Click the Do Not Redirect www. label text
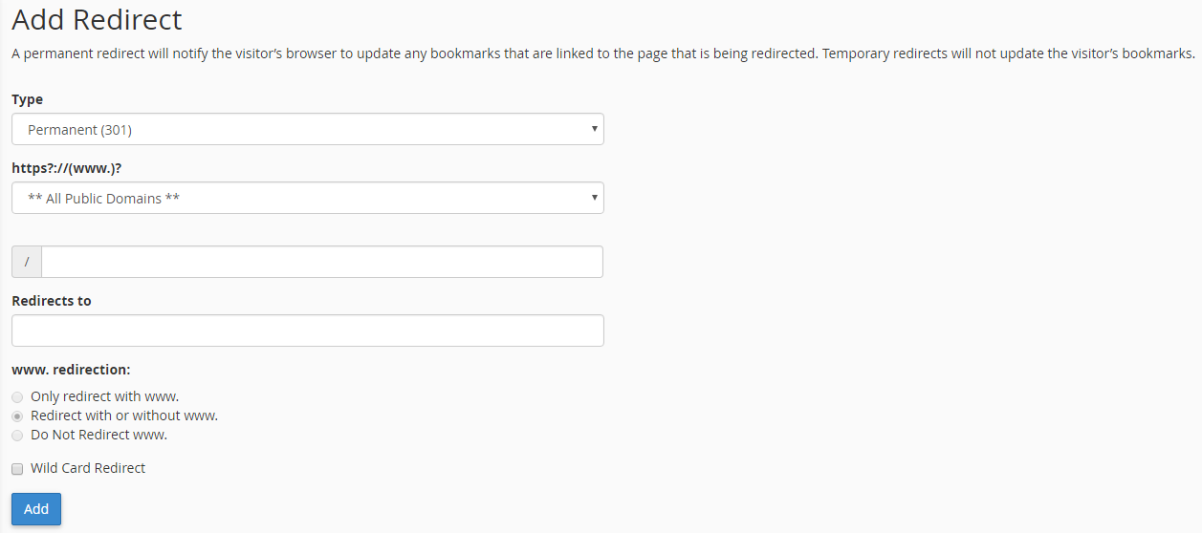The image size is (1202, 533). pos(98,435)
